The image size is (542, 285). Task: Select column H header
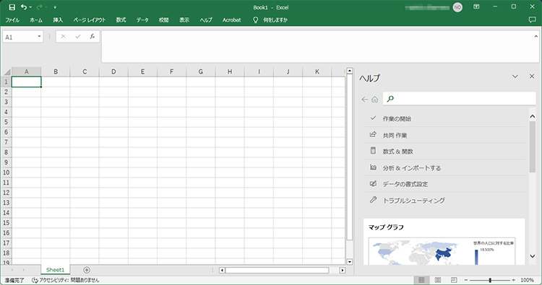[x=230, y=71]
